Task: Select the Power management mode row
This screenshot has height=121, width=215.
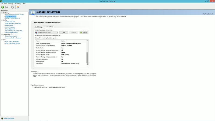Action: [61, 44]
